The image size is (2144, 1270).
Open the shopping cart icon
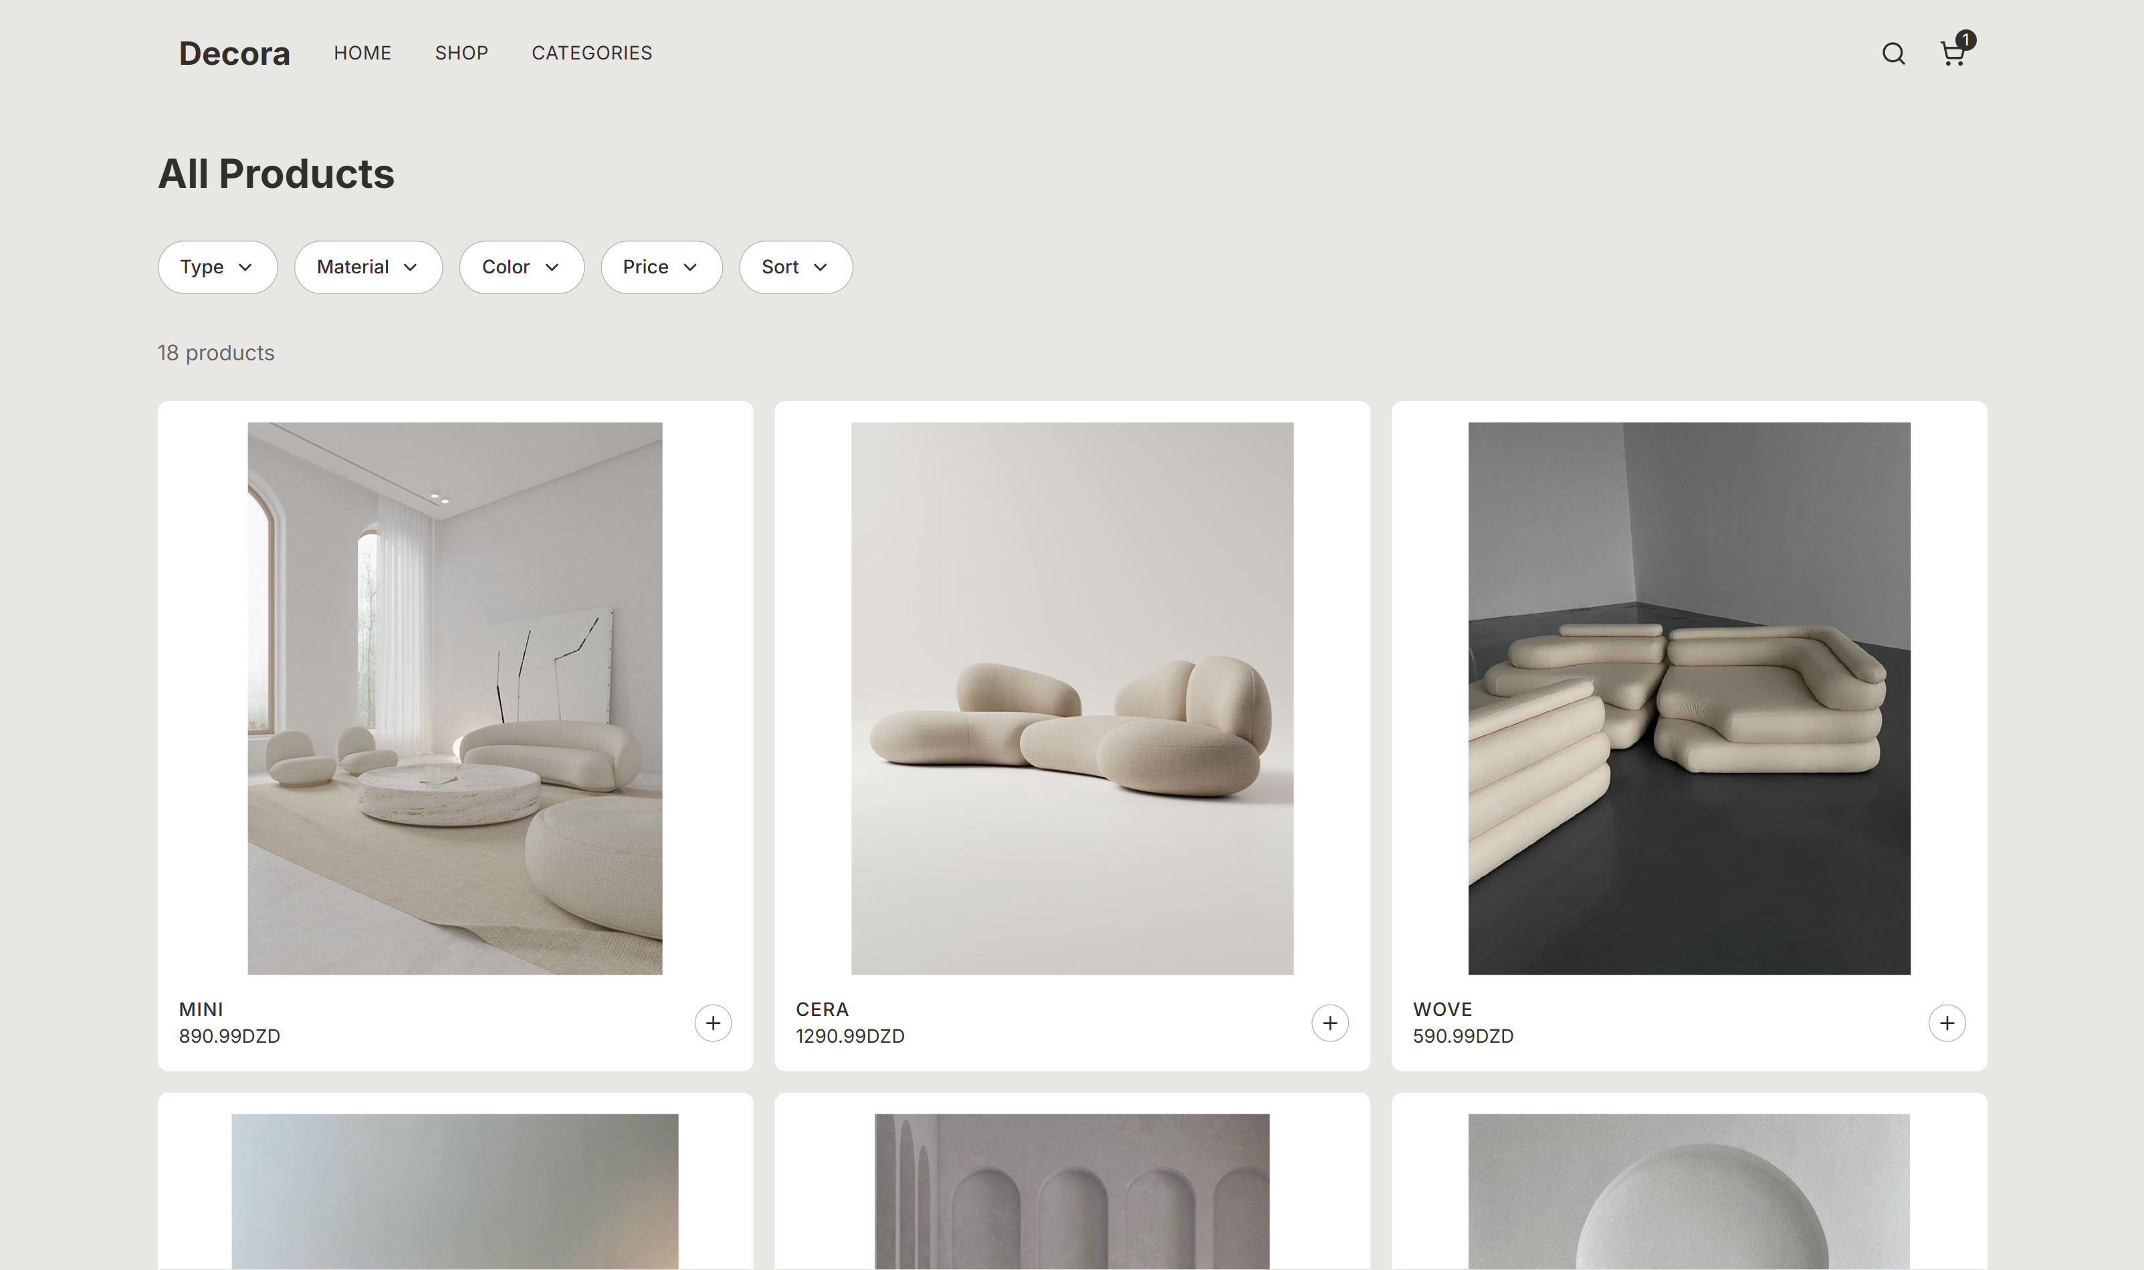coord(1951,55)
